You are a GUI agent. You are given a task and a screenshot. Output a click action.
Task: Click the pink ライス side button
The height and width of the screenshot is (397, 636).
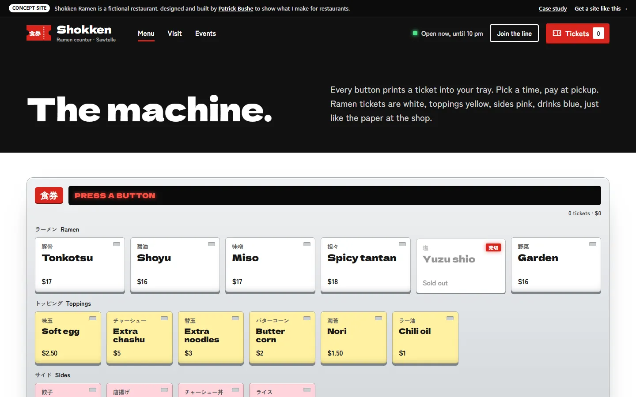pos(282,390)
